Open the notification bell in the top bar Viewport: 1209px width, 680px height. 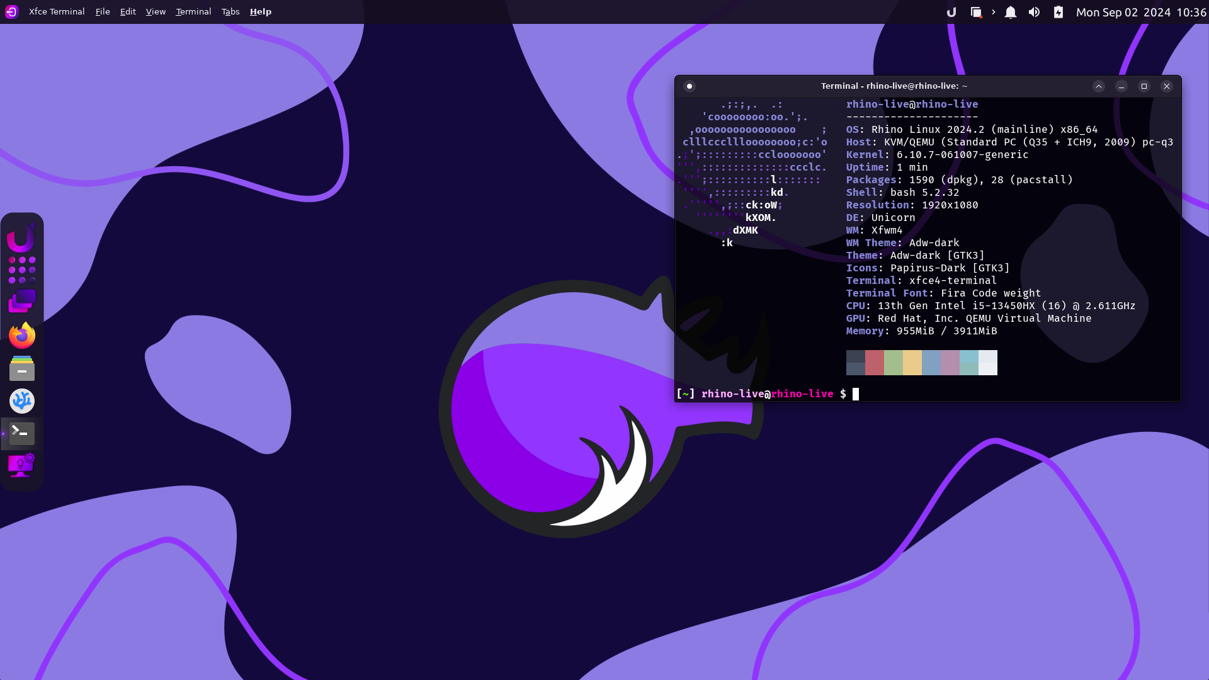pos(1011,12)
